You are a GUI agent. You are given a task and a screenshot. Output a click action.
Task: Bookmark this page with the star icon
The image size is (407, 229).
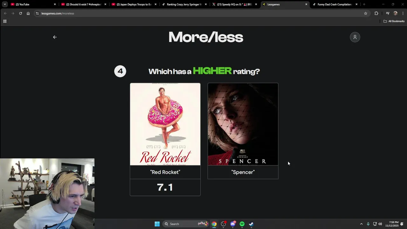tap(366, 13)
